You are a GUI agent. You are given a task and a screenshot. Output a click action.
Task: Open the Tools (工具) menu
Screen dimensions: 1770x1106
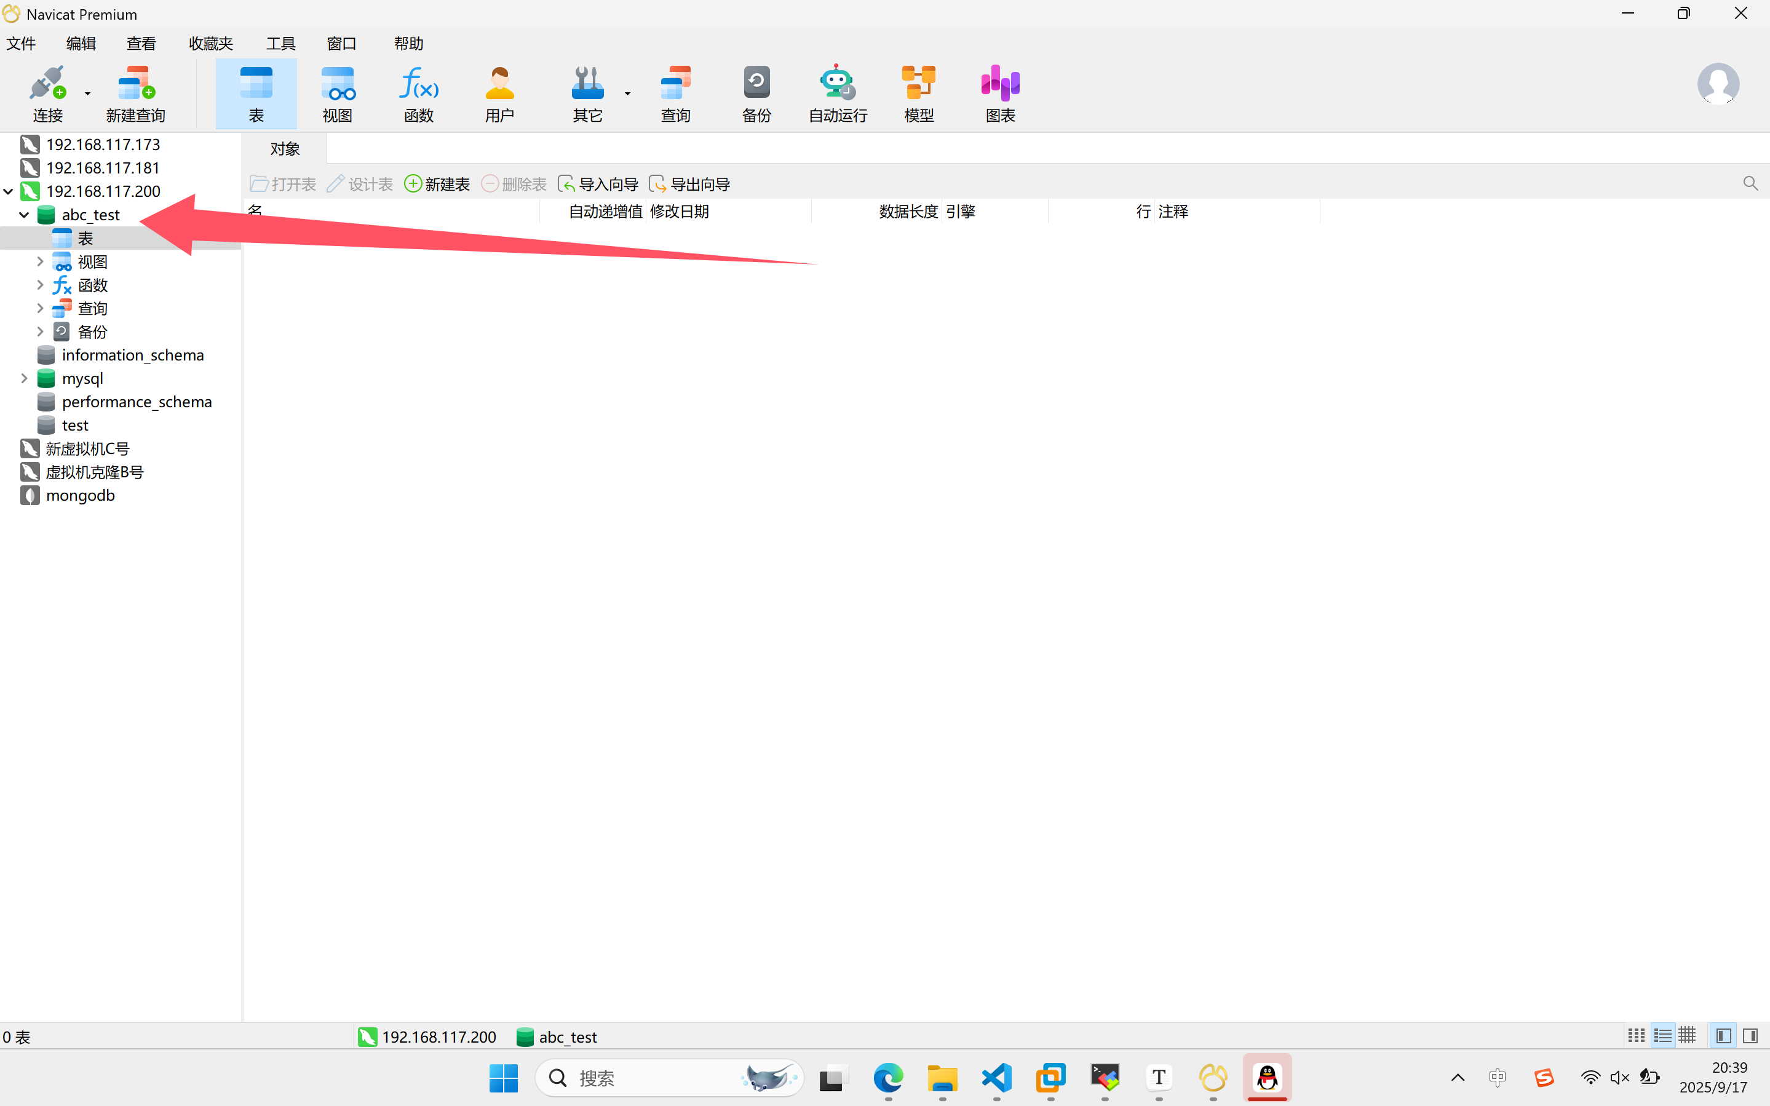tap(280, 44)
